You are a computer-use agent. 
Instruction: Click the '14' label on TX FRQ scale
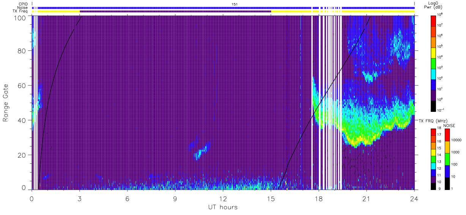pyautogui.click(x=440, y=155)
